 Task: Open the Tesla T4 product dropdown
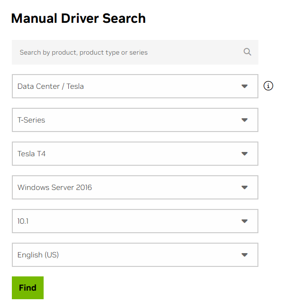coord(135,153)
